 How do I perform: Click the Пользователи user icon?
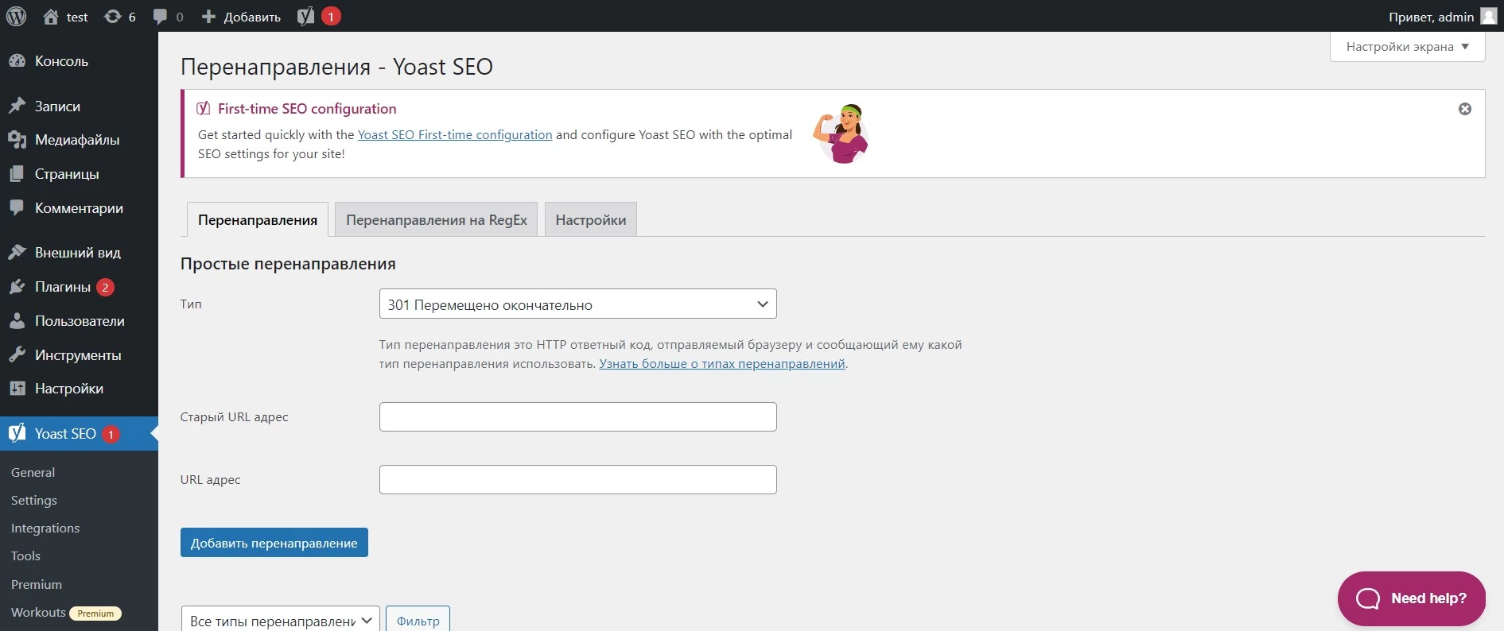[17, 321]
